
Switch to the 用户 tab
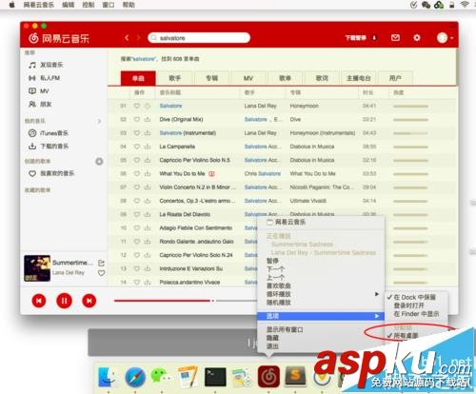pyautogui.click(x=395, y=78)
